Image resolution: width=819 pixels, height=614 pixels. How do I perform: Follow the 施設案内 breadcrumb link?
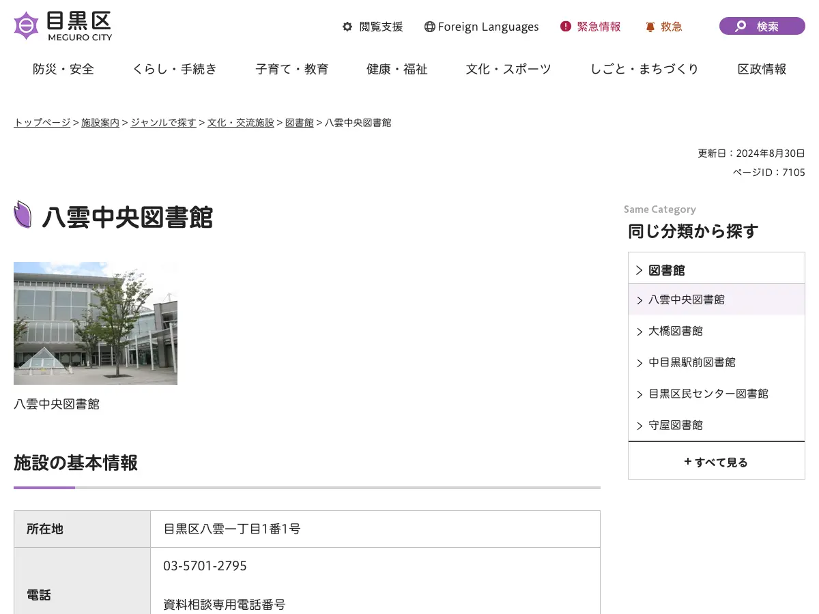pyautogui.click(x=100, y=123)
